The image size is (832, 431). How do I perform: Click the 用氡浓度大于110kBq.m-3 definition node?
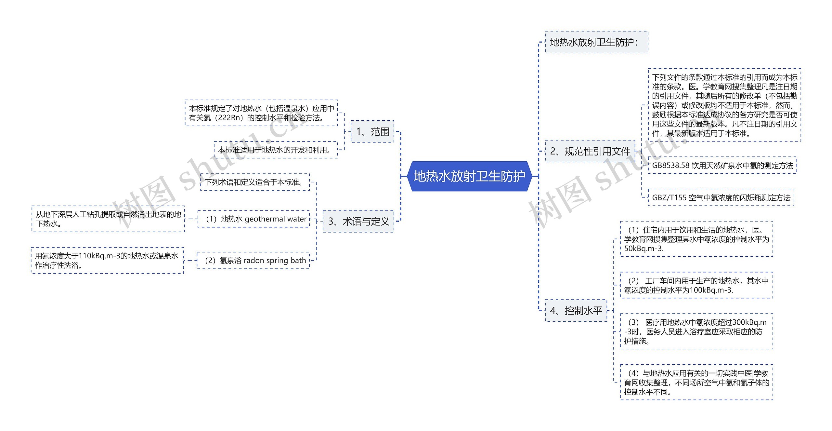pyautogui.click(x=107, y=261)
